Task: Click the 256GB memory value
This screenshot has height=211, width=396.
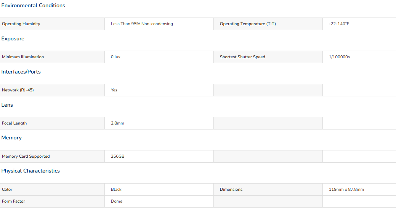Action: 118,156
